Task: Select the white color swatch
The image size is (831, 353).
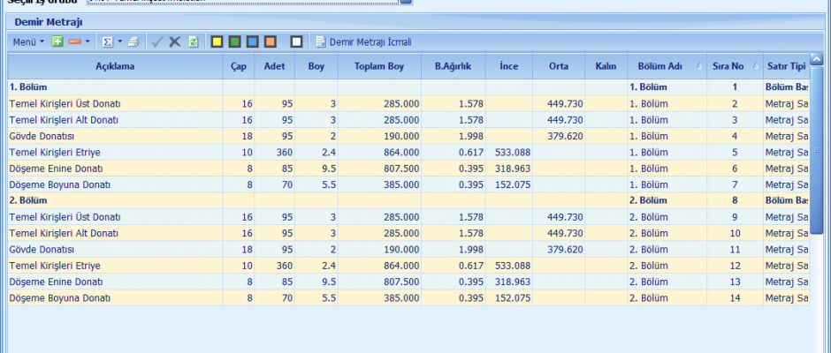Action: [296, 41]
